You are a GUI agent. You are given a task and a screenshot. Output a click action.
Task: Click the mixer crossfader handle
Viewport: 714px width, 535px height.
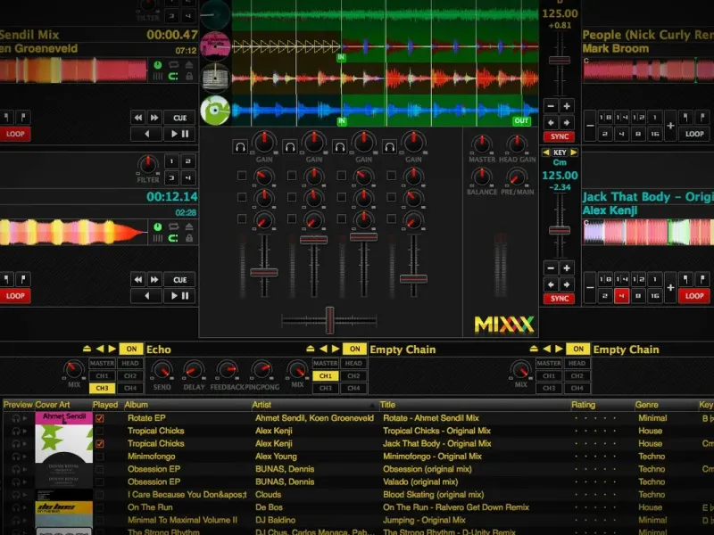pos(329,320)
